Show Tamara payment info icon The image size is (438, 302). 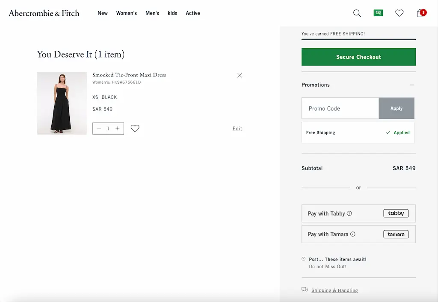click(353, 234)
